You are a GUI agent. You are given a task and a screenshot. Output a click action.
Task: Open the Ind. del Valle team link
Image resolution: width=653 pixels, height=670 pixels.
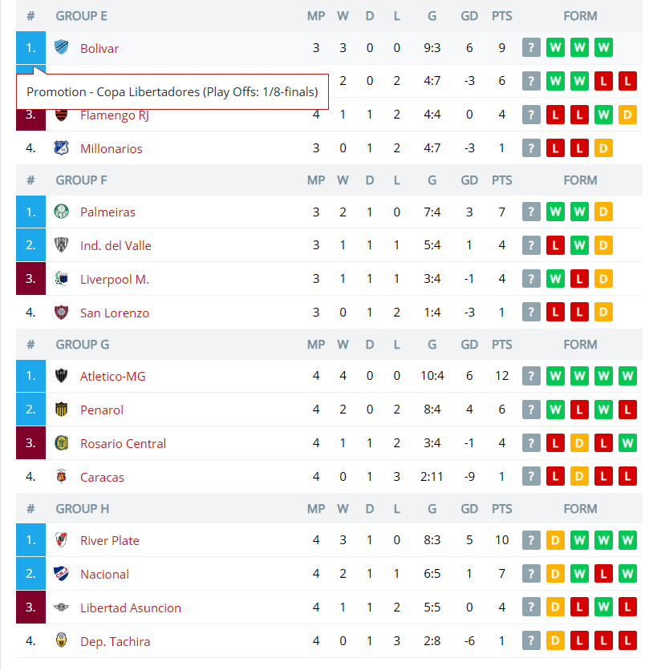(116, 246)
